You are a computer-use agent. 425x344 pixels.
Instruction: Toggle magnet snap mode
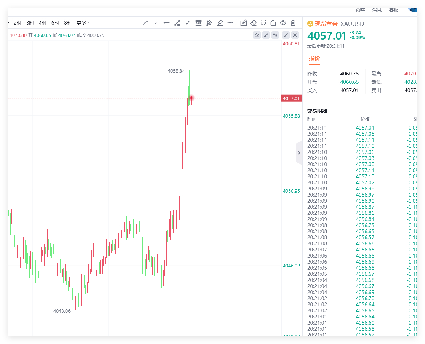263,23
